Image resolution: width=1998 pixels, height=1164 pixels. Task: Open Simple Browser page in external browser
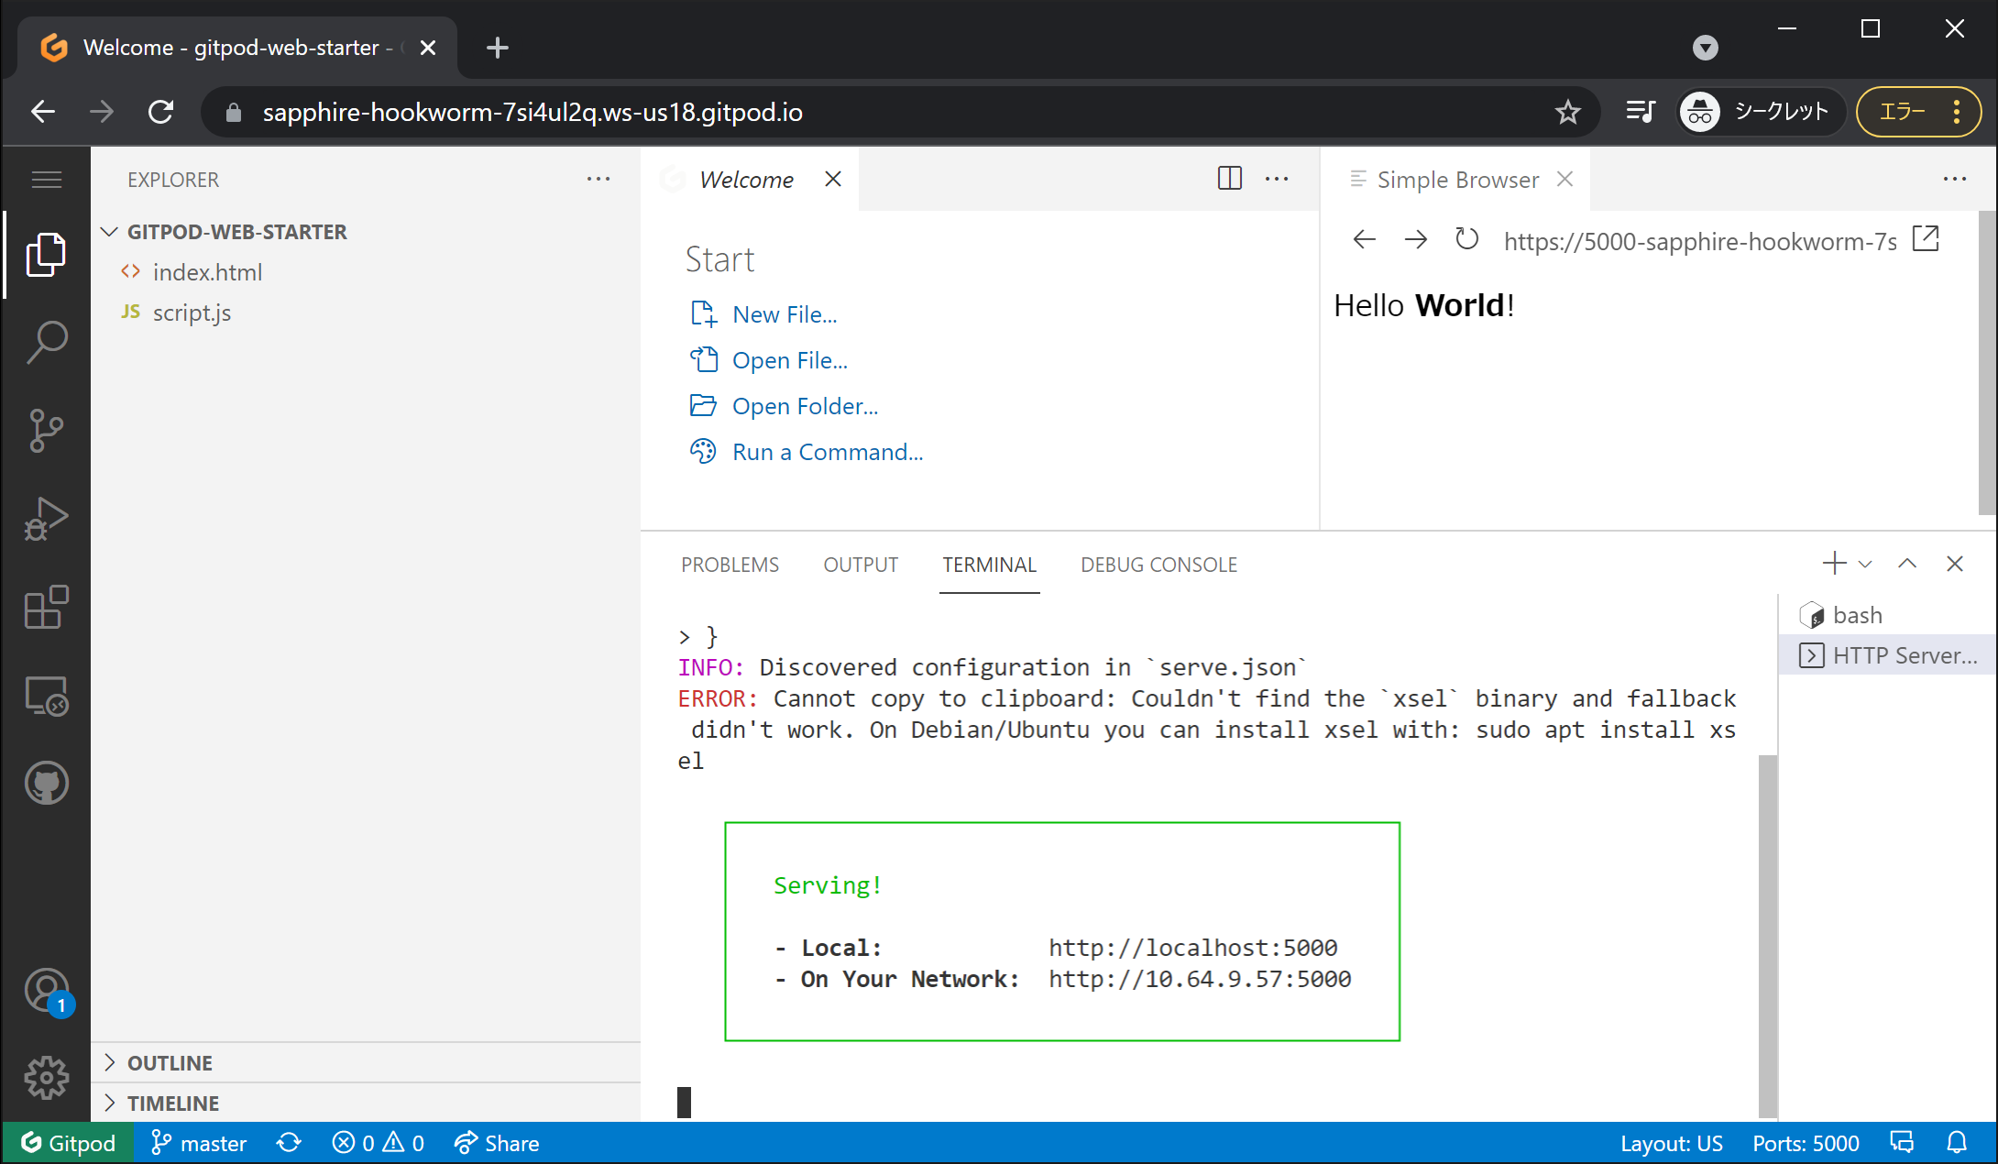click(x=1926, y=239)
